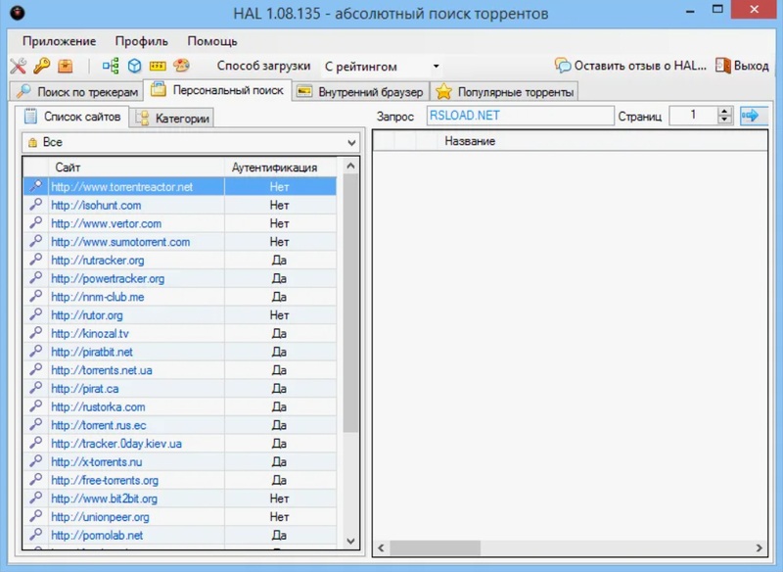Switch to the Популярные торренты tab
This screenshot has height=572, width=783.
tap(505, 92)
